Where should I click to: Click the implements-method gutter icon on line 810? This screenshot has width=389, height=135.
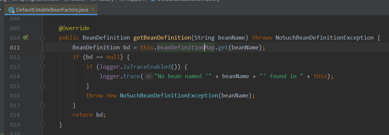click(x=26, y=38)
